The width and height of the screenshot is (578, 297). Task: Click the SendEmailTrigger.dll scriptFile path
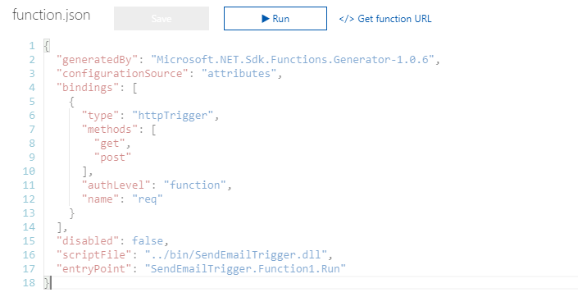pos(236,254)
